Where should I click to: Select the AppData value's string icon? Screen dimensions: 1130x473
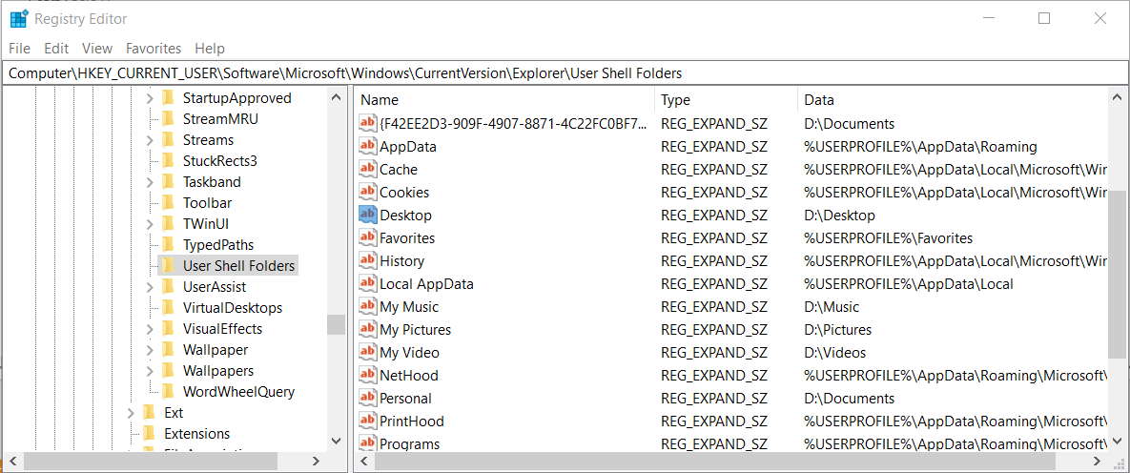coord(367,146)
